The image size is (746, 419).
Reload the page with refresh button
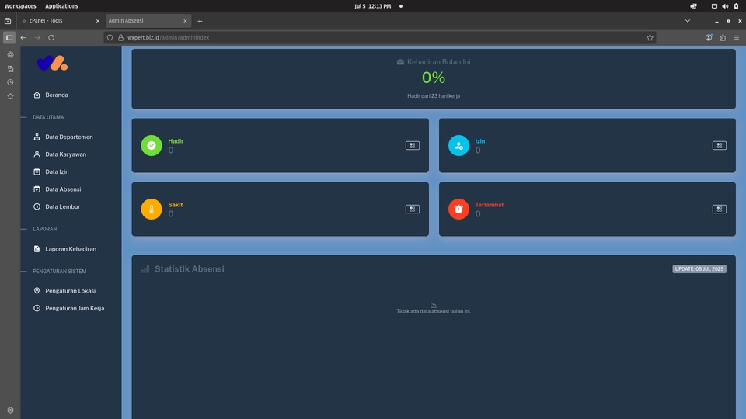[51, 37]
